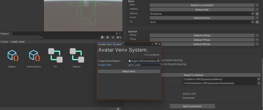The height and width of the screenshot is (110, 263).
Task: Open object picker for ExMenu field
Action: (259, 79)
